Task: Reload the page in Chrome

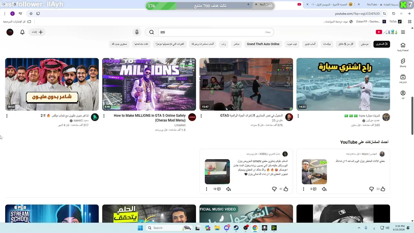Action: coord(394,14)
